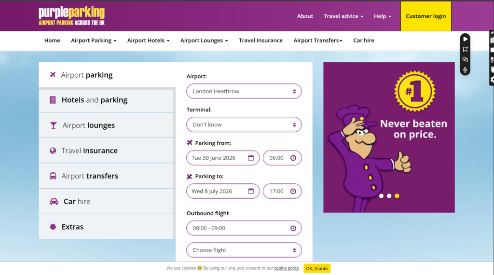Open the Choose flight dropdown

click(x=244, y=250)
